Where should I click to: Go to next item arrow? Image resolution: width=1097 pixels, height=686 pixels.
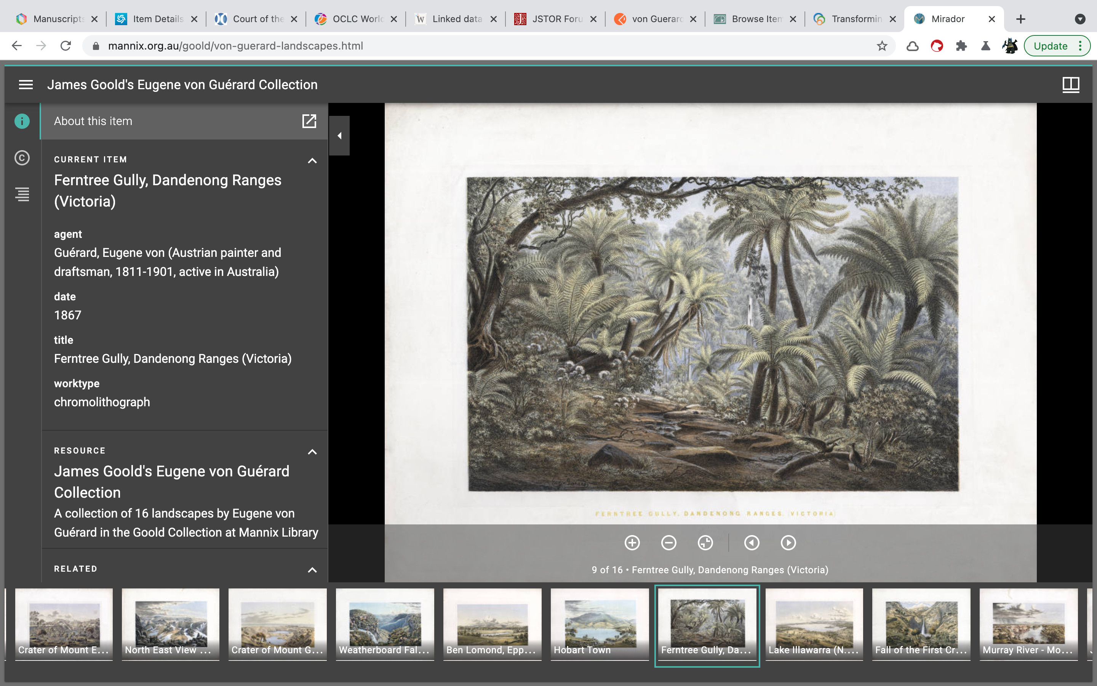(788, 543)
